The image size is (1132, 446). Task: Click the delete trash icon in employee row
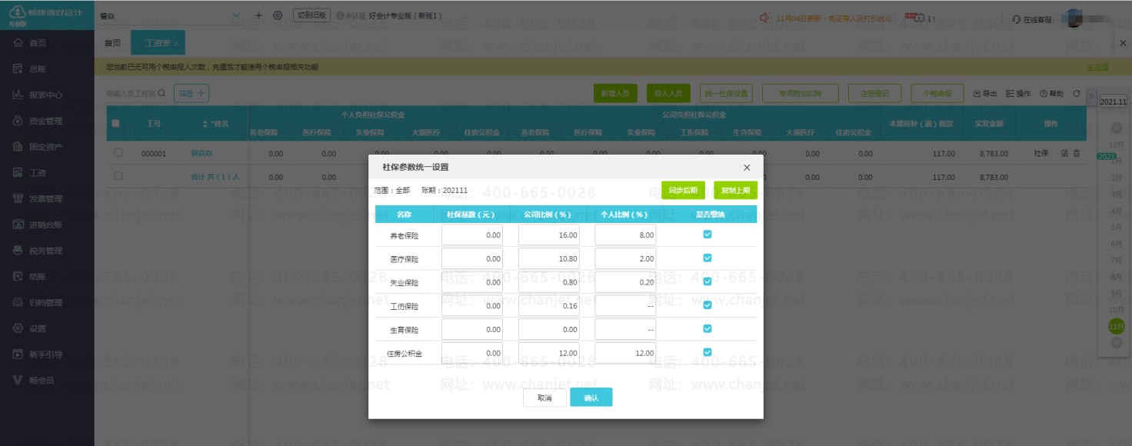tap(1077, 154)
